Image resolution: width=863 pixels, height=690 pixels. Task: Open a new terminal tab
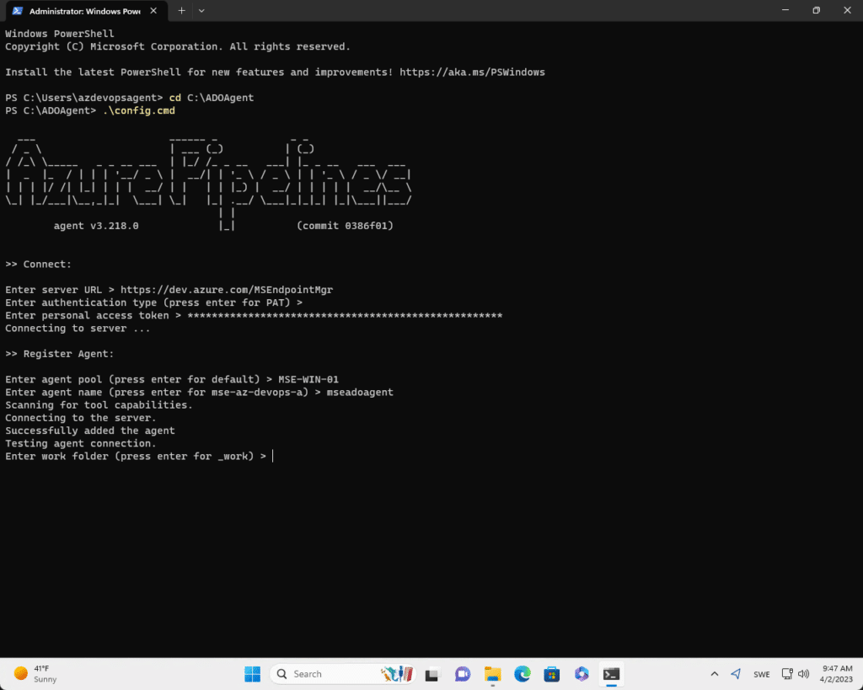tap(182, 11)
